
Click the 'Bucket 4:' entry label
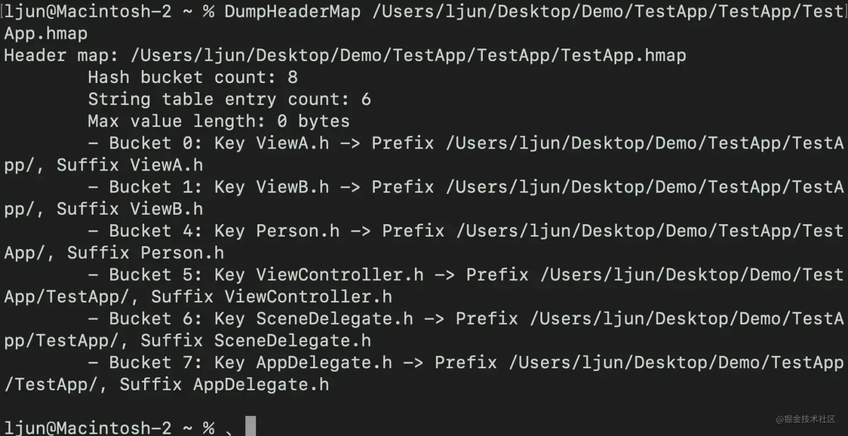click(x=156, y=231)
